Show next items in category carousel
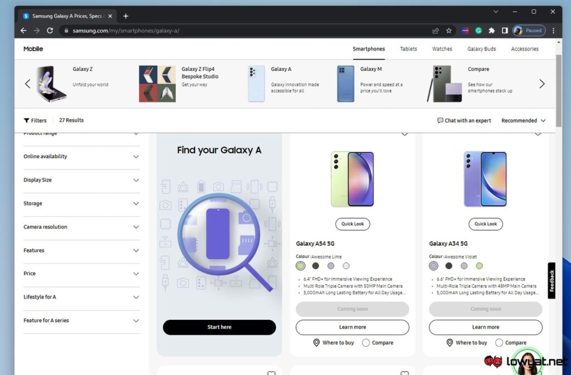 (x=542, y=84)
